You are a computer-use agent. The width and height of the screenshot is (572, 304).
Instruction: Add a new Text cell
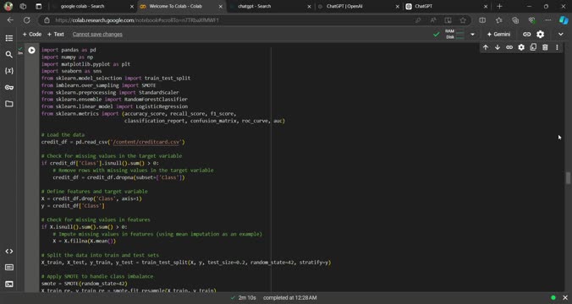(x=56, y=35)
